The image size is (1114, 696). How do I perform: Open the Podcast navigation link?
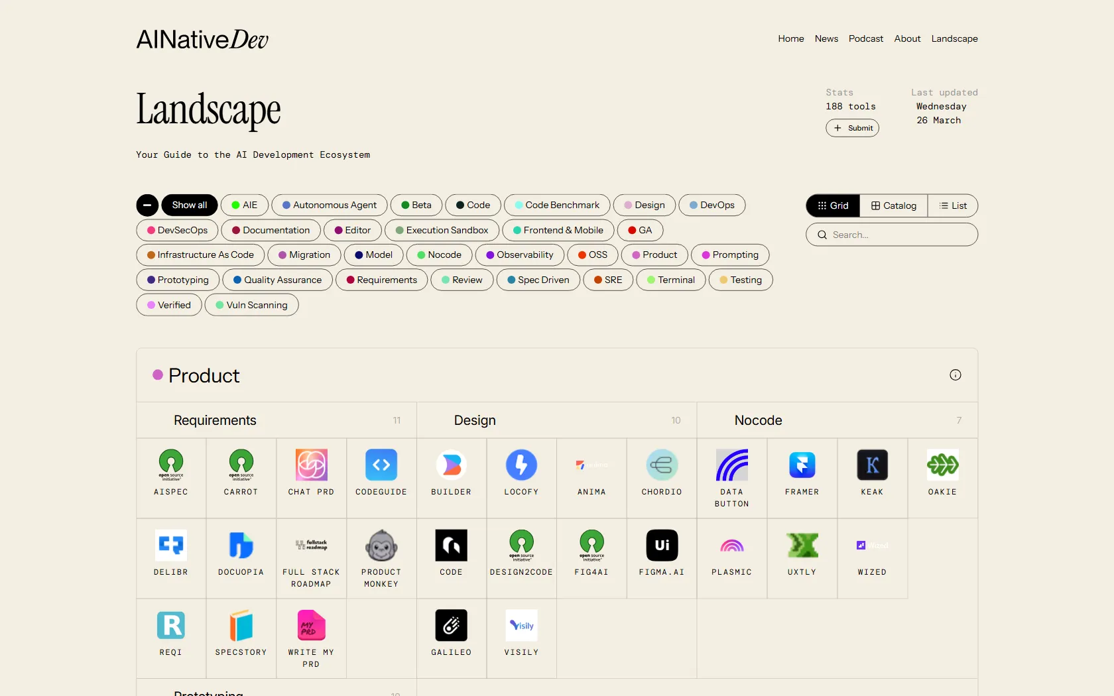(x=866, y=38)
